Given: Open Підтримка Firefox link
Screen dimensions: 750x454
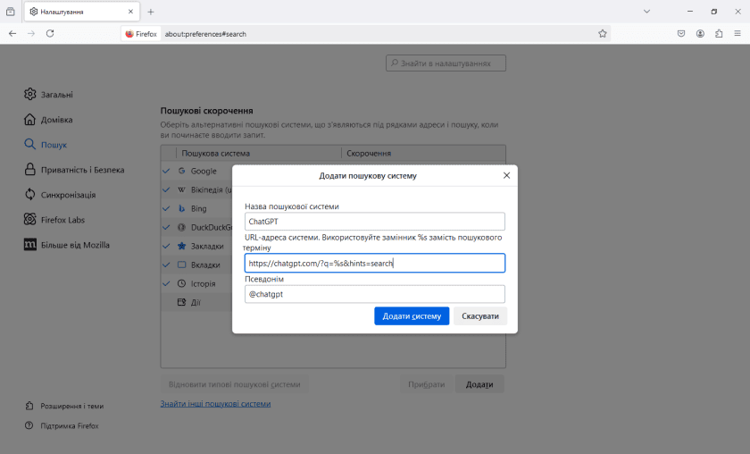Looking at the screenshot, I should click(x=62, y=425).
